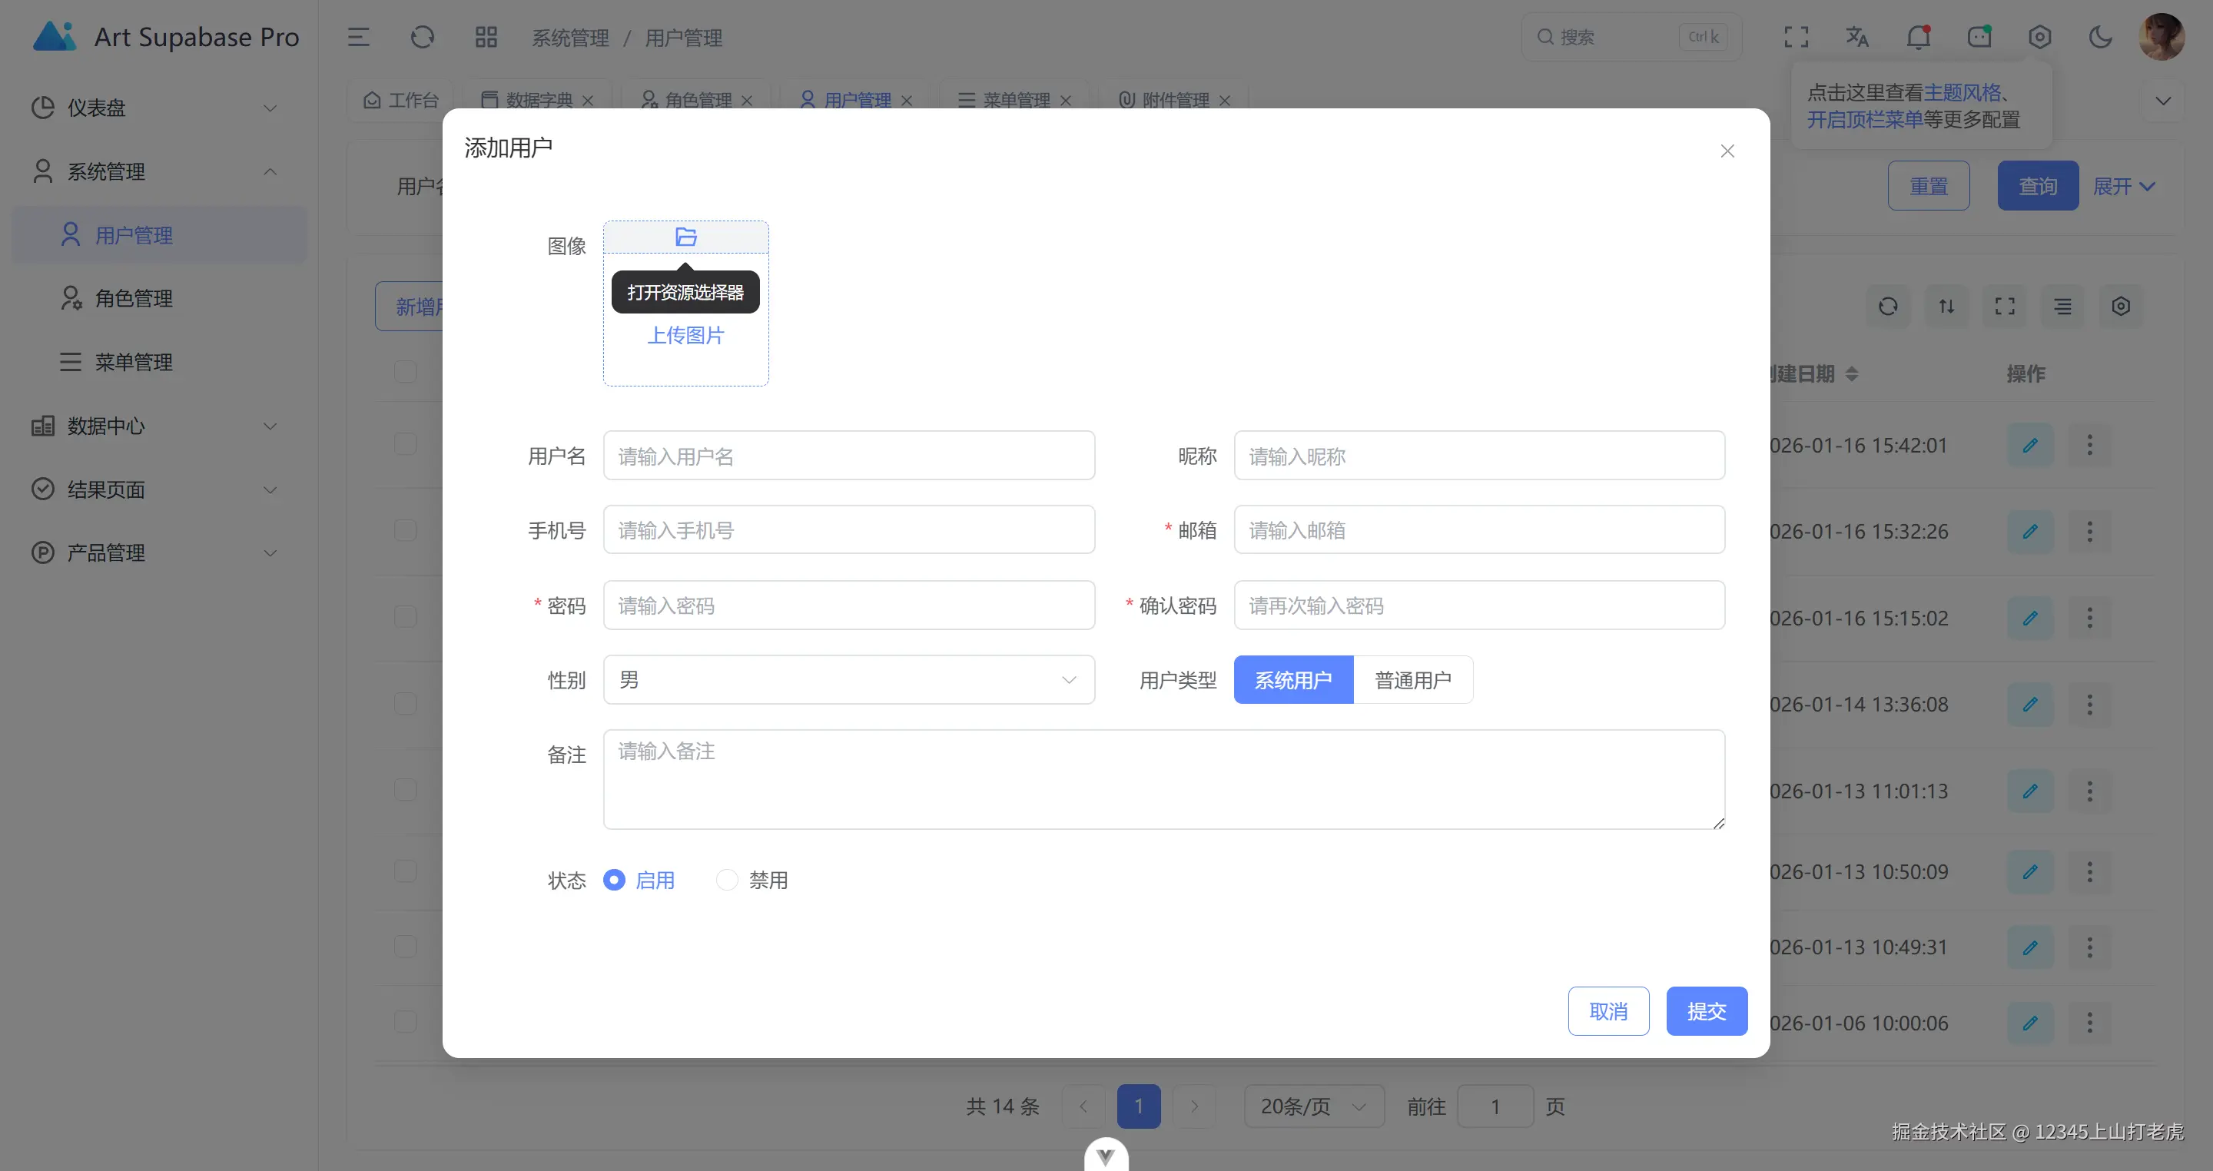The width and height of the screenshot is (2213, 1171).
Task: Open the language switcher icon
Action: [x=1856, y=37]
